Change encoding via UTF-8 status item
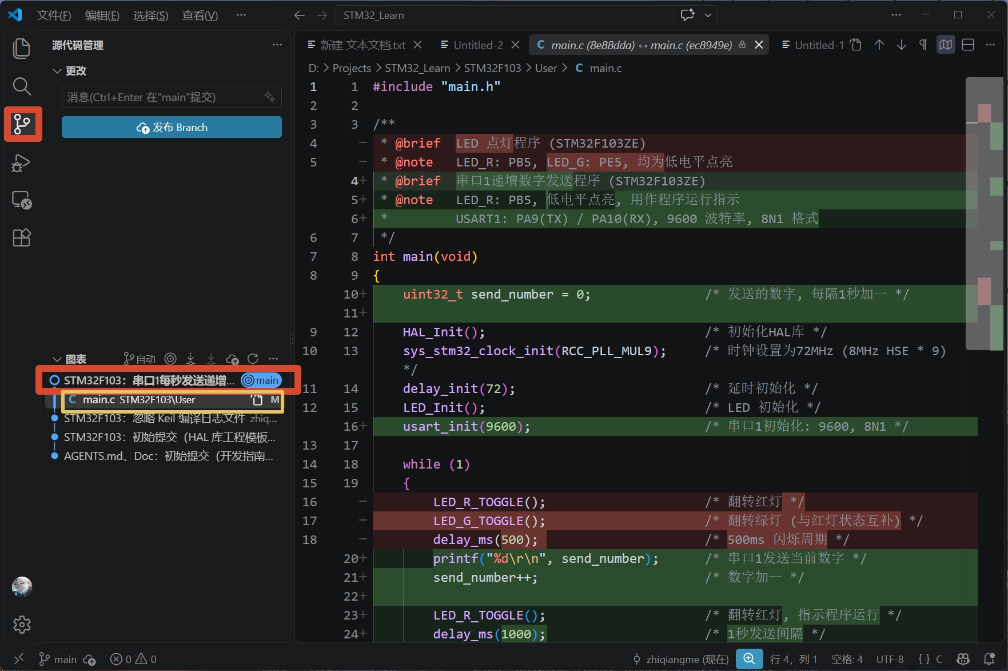1008x671 pixels. 890,660
